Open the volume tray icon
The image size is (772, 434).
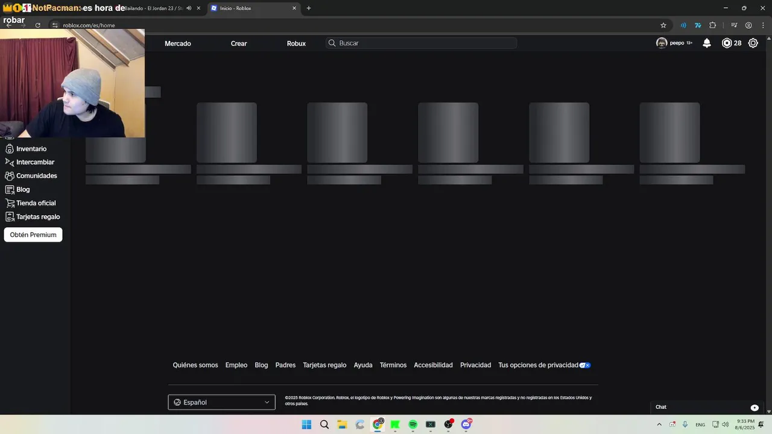click(x=725, y=424)
